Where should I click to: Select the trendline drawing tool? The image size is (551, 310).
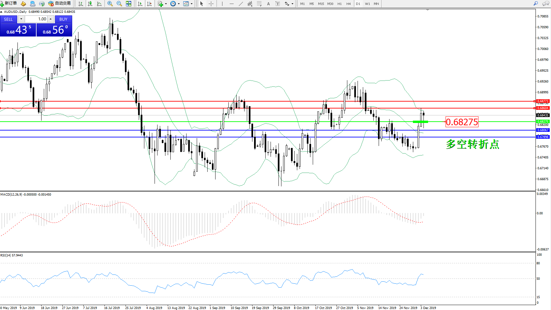(x=241, y=4)
